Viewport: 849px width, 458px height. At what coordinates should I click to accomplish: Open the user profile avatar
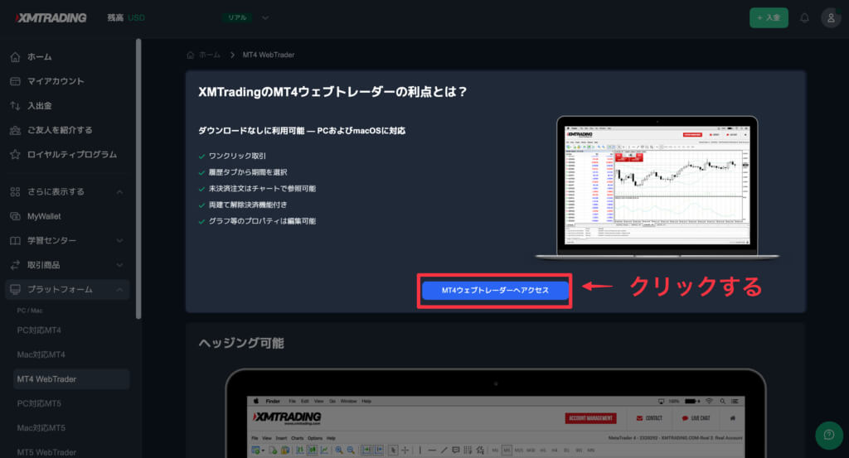point(831,18)
